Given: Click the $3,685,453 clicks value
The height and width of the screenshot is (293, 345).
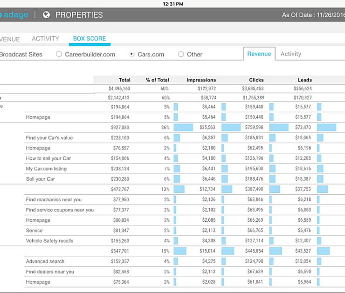Looking at the screenshot, I should (253, 89).
